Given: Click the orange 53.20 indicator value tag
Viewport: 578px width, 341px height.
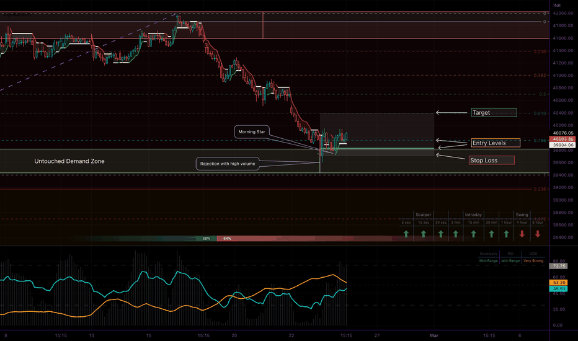Looking at the screenshot, I should tap(558, 282).
